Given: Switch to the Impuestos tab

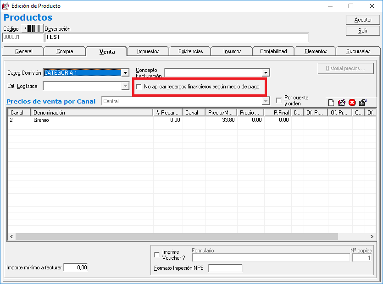Looking at the screenshot, I should pyautogui.click(x=148, y=51).
